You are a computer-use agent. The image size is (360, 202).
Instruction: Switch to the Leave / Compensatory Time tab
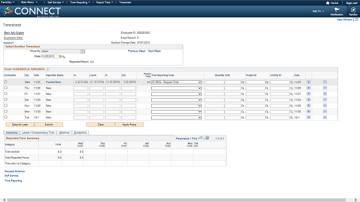coord(38,132)
